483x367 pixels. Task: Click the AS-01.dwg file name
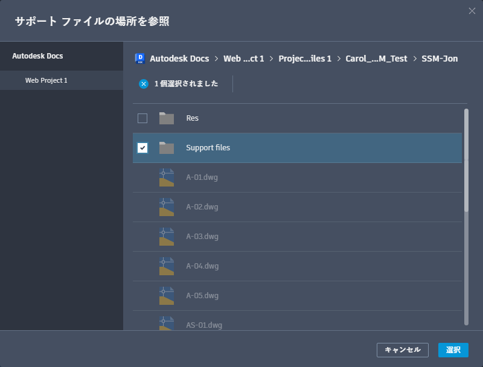click(204, 325)
